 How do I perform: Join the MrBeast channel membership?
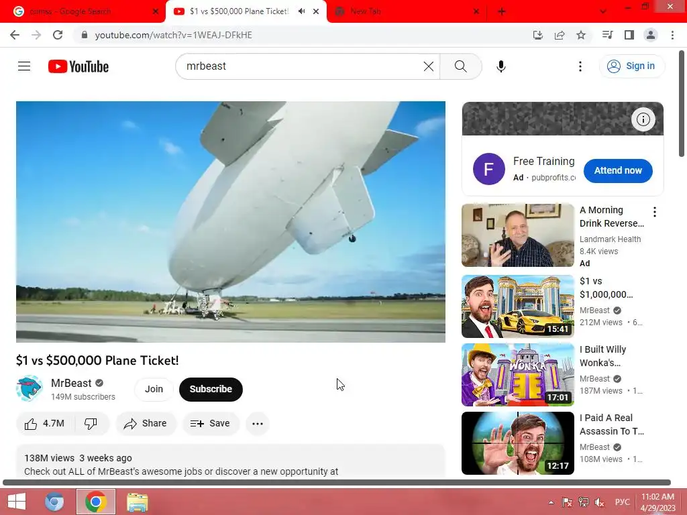tap(154, 389)
